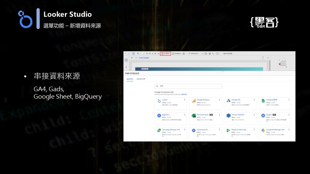The width and height of the screenshot is (310, 174).
Task: Click the connector search field
Action: [188, 86]
